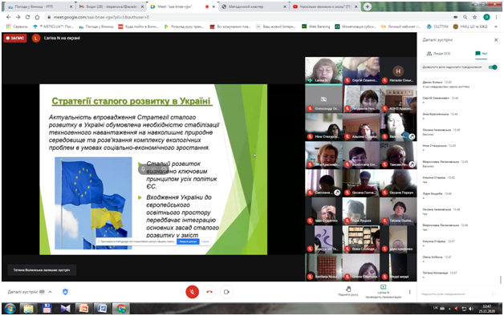This screenshot has height=316, width=504.
Task: Open the floppy disk taskbar icon
Action: 47,309
